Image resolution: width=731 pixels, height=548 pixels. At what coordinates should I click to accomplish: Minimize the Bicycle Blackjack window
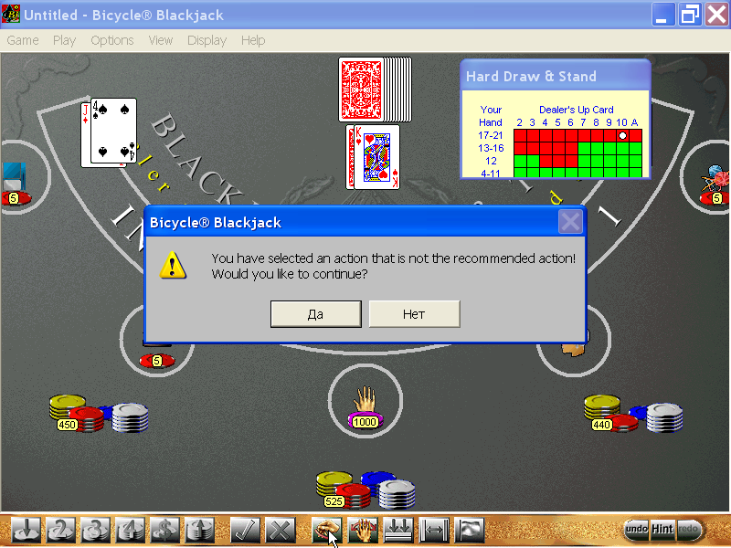(662, 15)
